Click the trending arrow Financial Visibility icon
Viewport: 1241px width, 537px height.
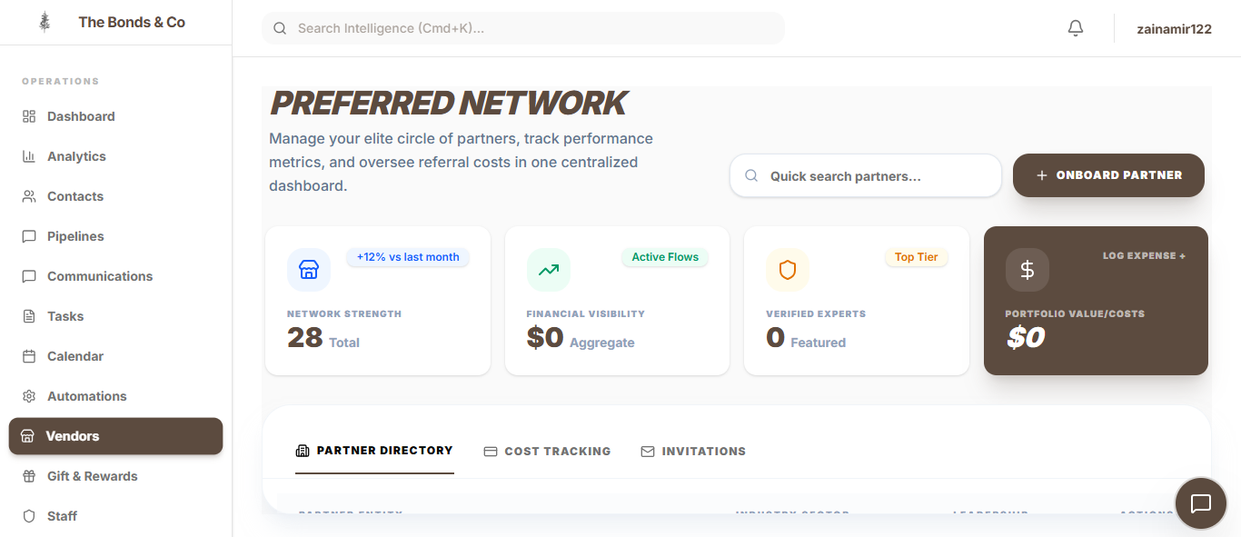pyautogui.click(x=549, y=270)
